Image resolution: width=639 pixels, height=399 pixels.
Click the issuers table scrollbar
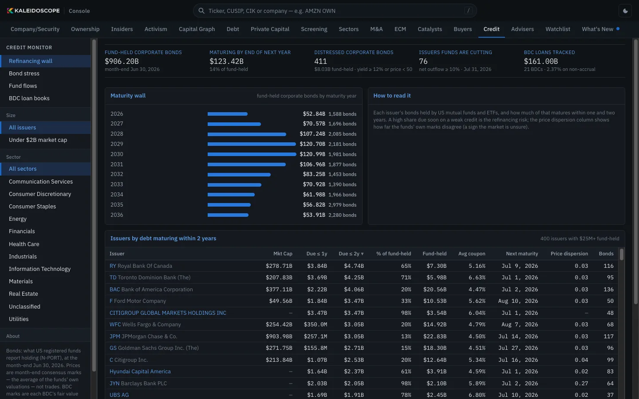point(622,254)
